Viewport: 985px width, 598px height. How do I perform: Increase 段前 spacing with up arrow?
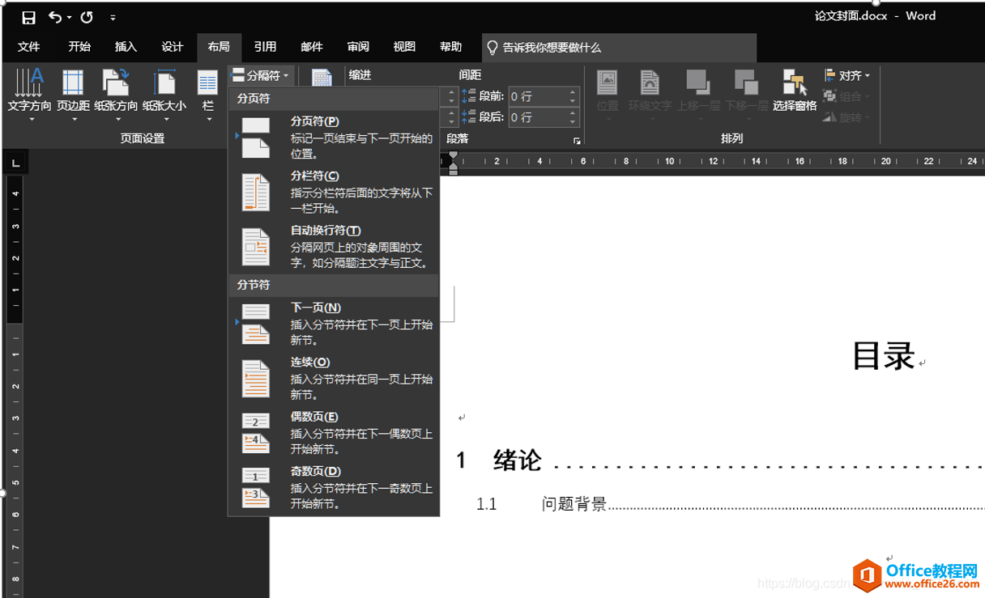574,92
